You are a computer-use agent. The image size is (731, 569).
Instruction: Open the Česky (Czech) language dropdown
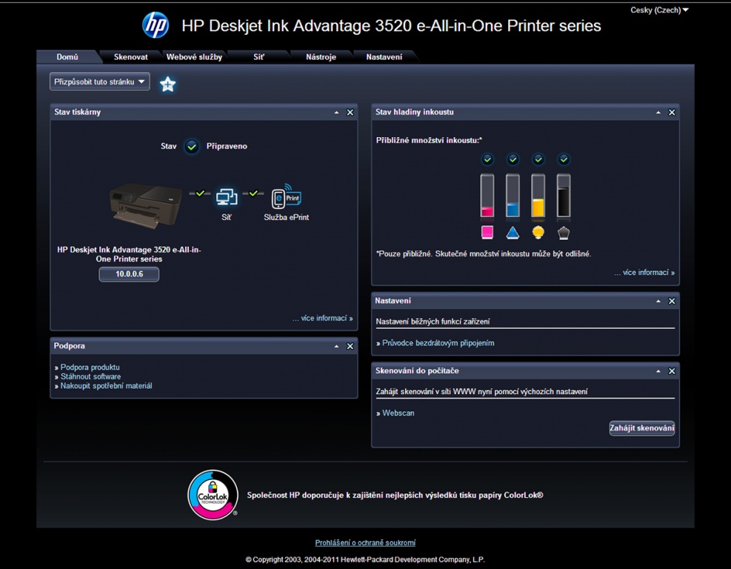pos(659,10)
